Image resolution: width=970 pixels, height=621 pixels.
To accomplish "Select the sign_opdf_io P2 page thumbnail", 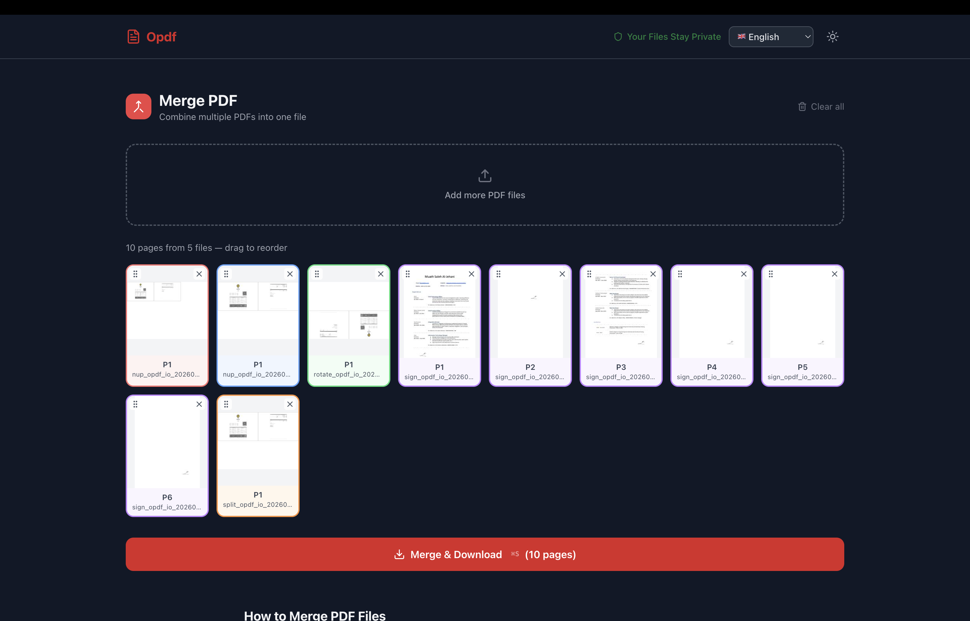I will pos(530,319).
